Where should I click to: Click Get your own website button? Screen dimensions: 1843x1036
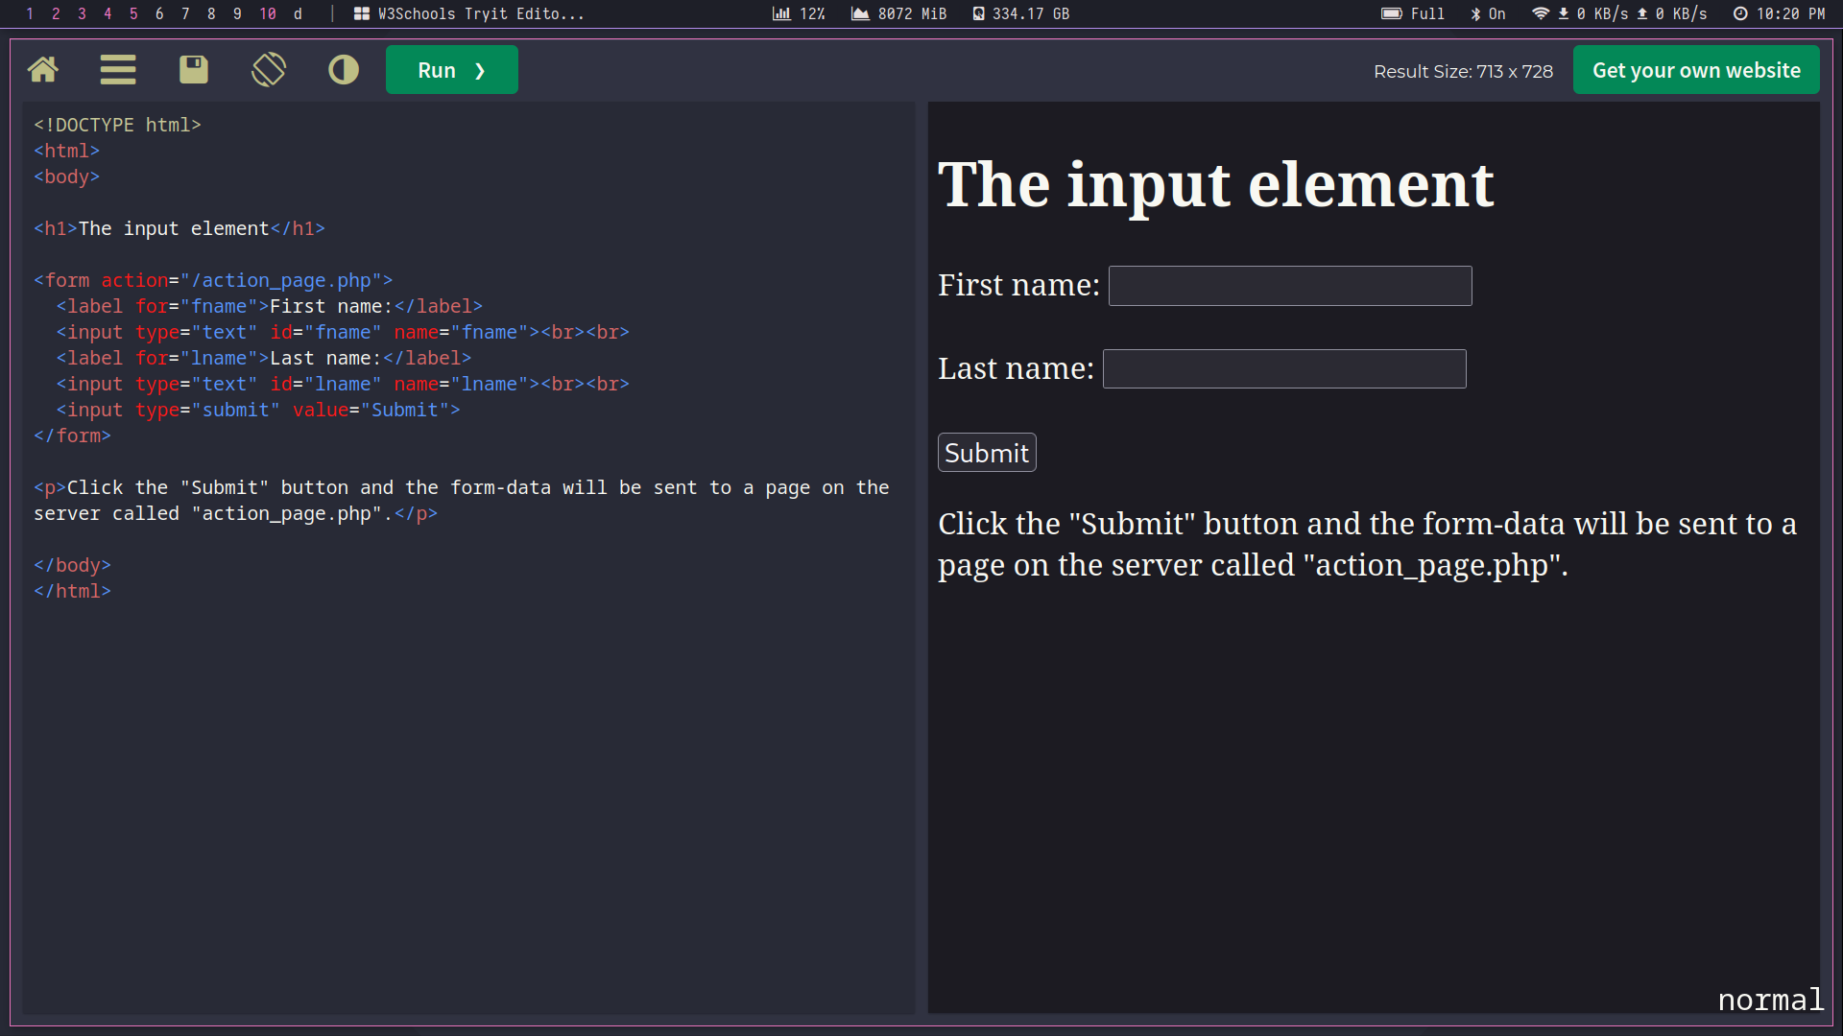(x=1695, y=70)
